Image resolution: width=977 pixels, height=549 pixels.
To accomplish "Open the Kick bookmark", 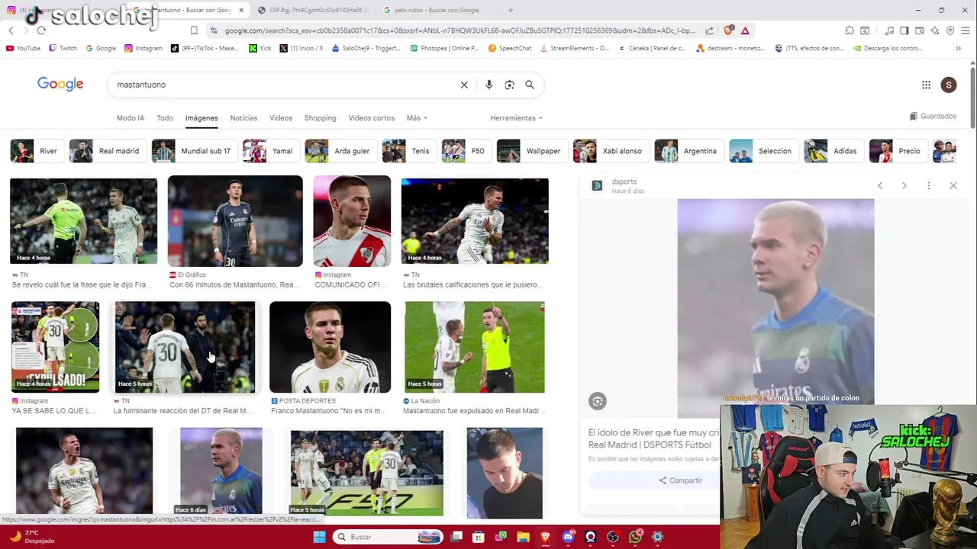I will [260, 48].
